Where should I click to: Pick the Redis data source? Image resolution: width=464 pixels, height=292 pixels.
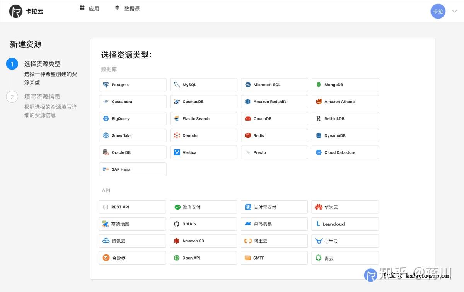(274, 135)
